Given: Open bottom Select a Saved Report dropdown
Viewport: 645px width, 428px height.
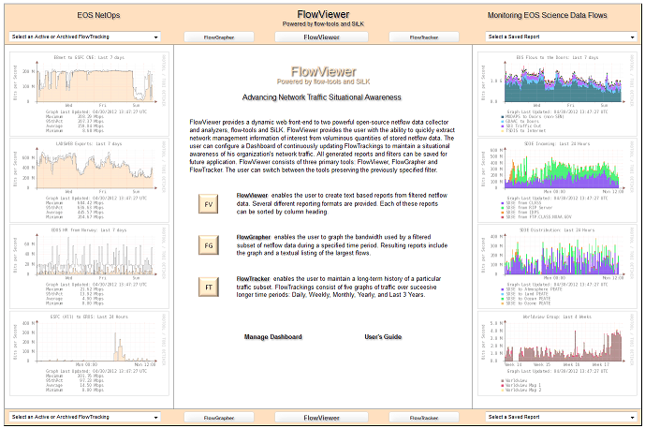Looking at the screenshot, I should click(x=561, y=417).
